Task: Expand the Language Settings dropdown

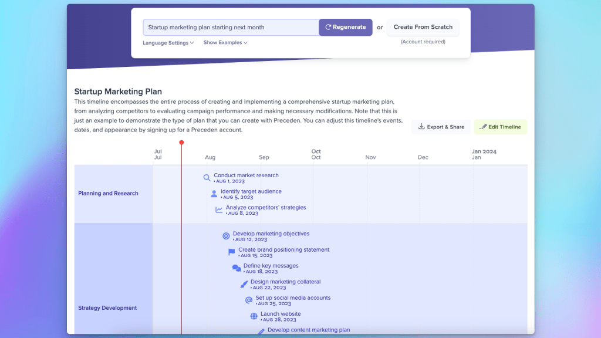Action: [x=168, y=43]
